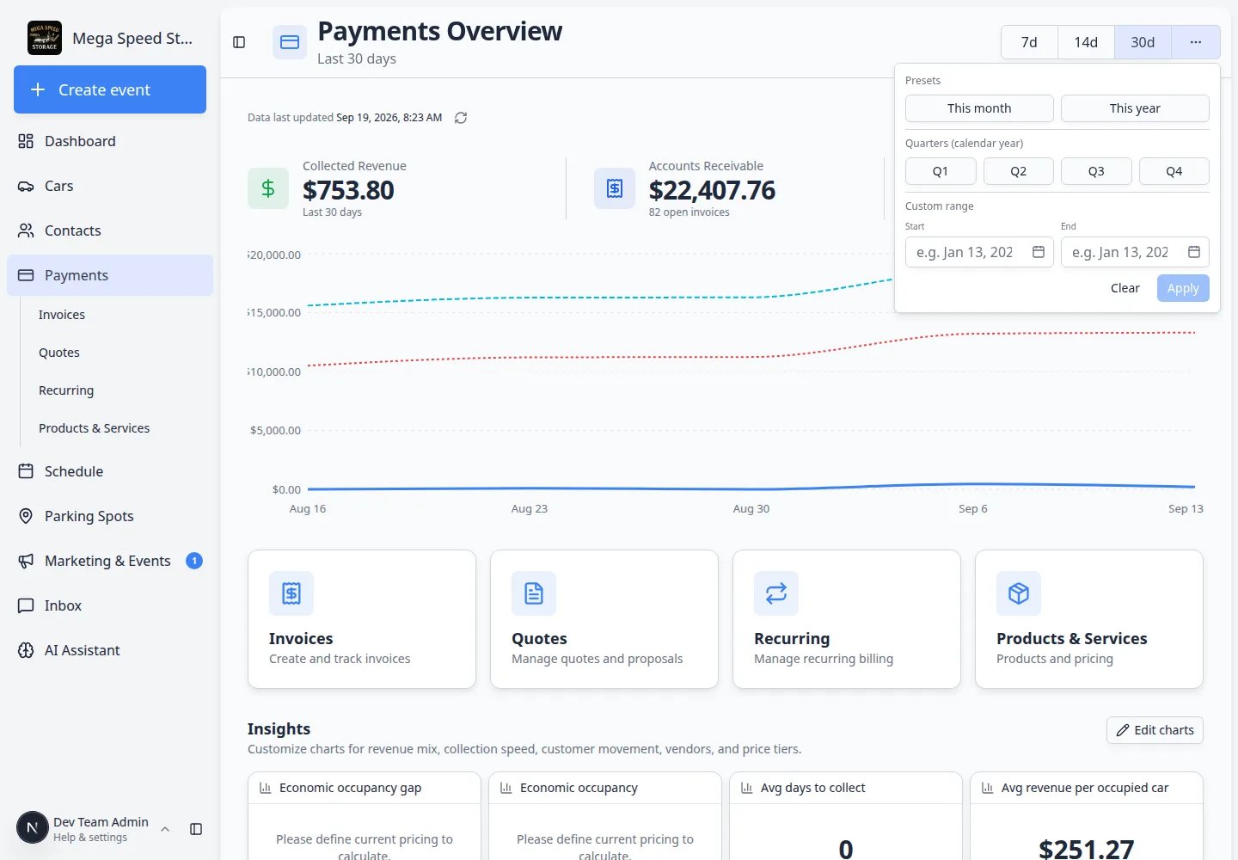Screen dimensions: 1238x860
Task: Click the Mega Speed Storage logo
Action: [45, 38]
